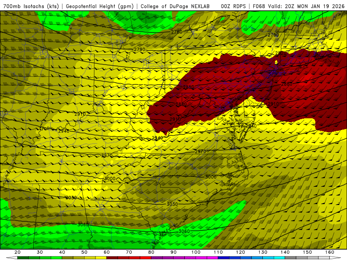Click 'College of DuPage NEXLAB' in the header
The image size is (347, 260).
(x=175, y=6)
